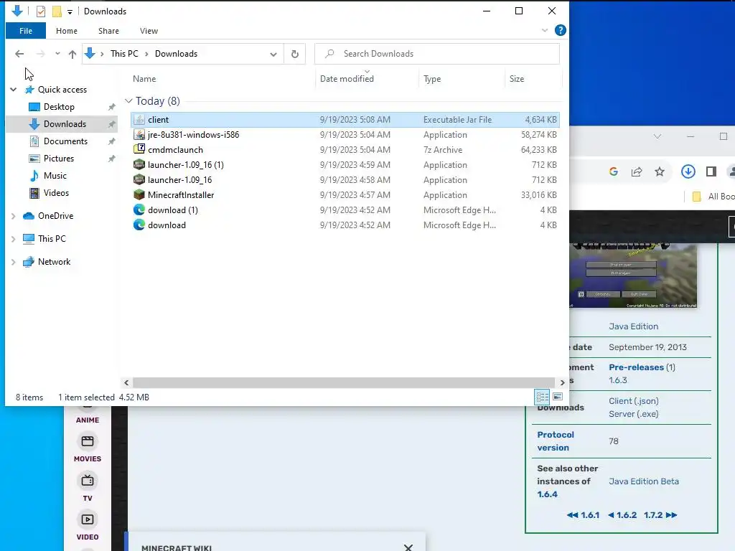The width and height of the screenshot is (735, 551).
Task: Switch to the Home ribbon tab
Action: [67, 31]
